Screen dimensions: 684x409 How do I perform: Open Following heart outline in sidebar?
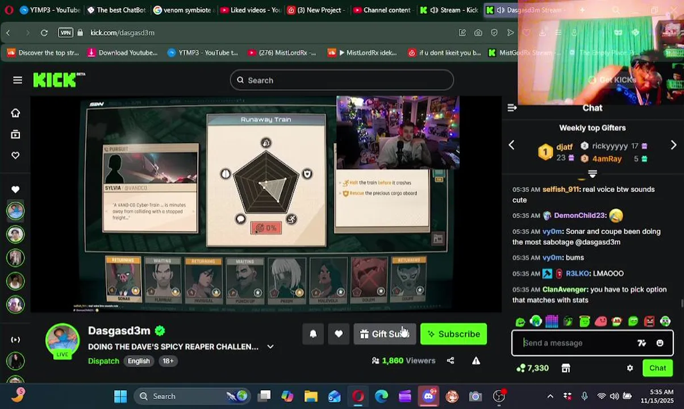pos(15,155)
